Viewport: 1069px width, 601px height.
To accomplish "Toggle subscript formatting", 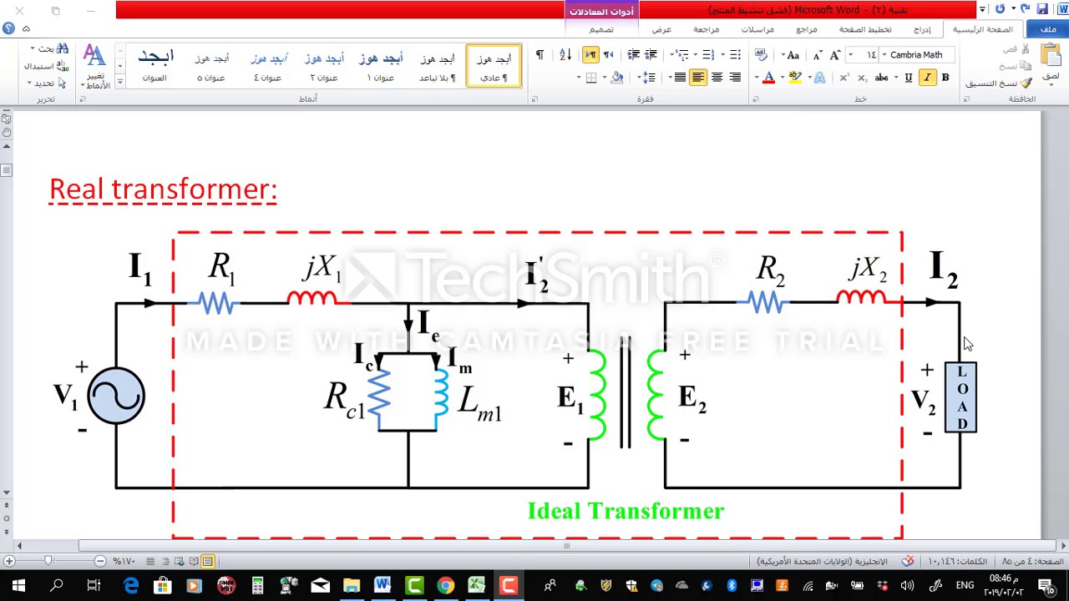I will coord(863,78).
